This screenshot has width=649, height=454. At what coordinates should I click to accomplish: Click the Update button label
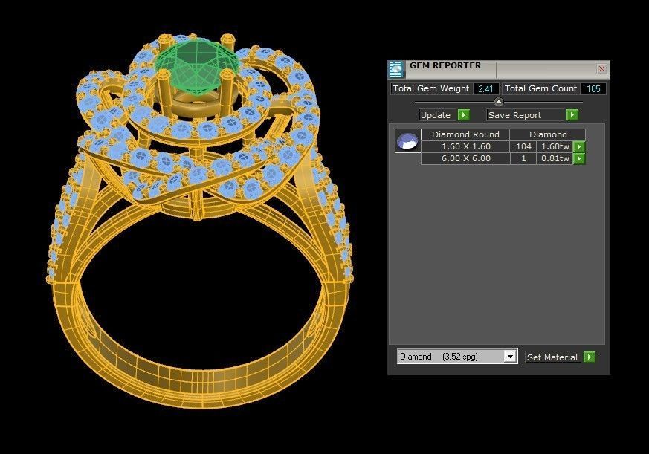click(438, 115)
